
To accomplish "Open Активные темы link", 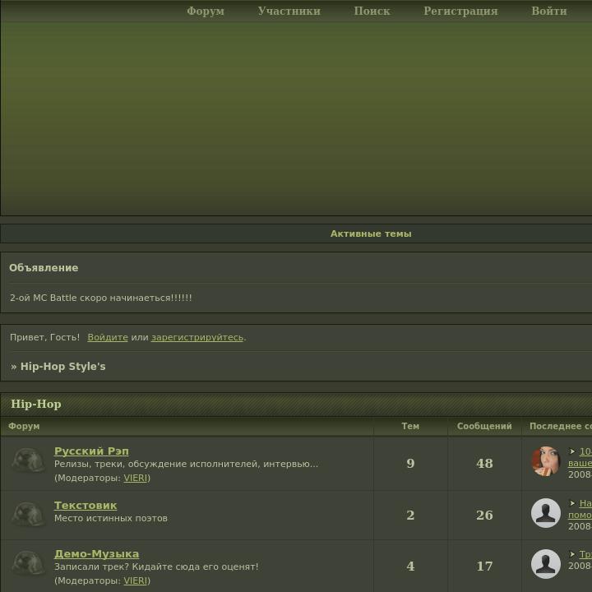I will [371, 234].
